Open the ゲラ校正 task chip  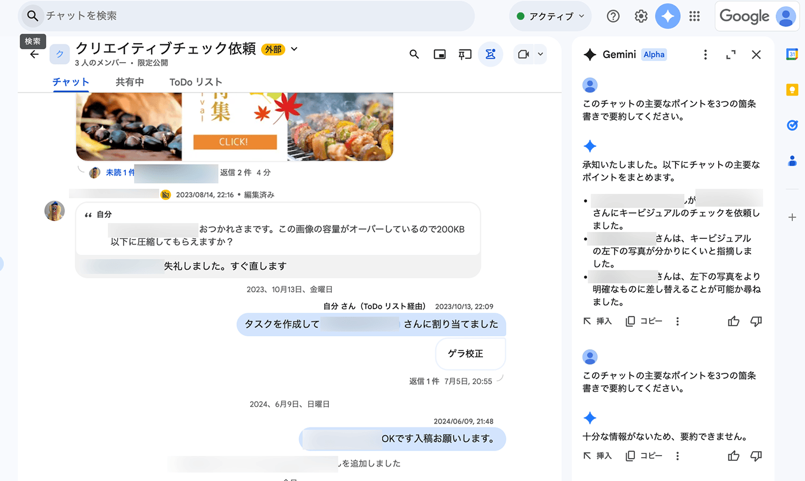click(470, 354)
